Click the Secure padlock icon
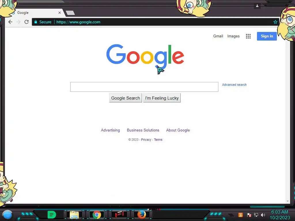295x221 pixels. click(35, 22)
